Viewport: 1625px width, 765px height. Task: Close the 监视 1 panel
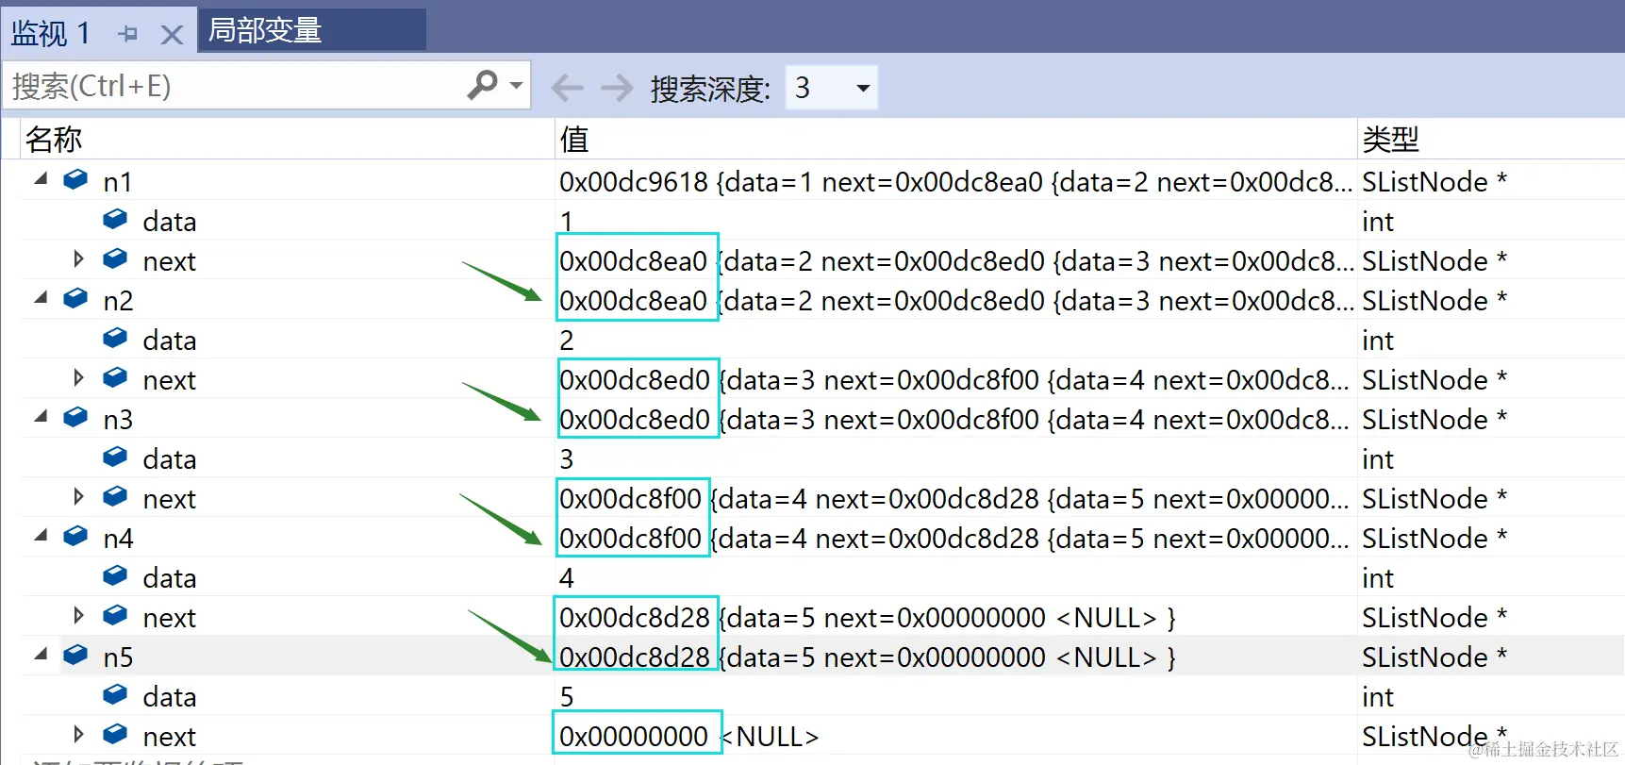tap(172, 35)
